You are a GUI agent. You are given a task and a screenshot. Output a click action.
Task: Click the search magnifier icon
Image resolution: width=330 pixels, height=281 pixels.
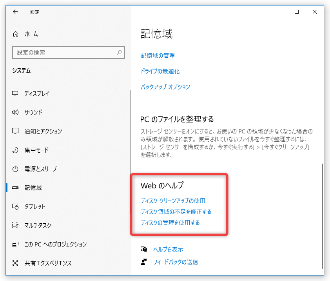119,52
